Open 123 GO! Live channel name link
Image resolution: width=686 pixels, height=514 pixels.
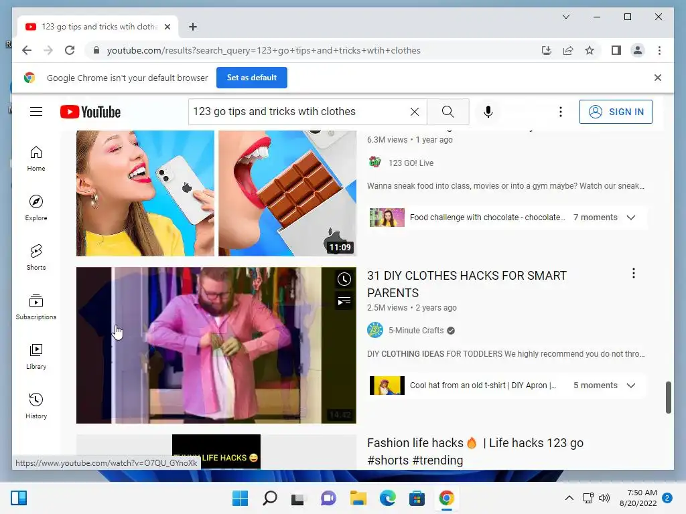pyautogui.click(x=411, y=163)
